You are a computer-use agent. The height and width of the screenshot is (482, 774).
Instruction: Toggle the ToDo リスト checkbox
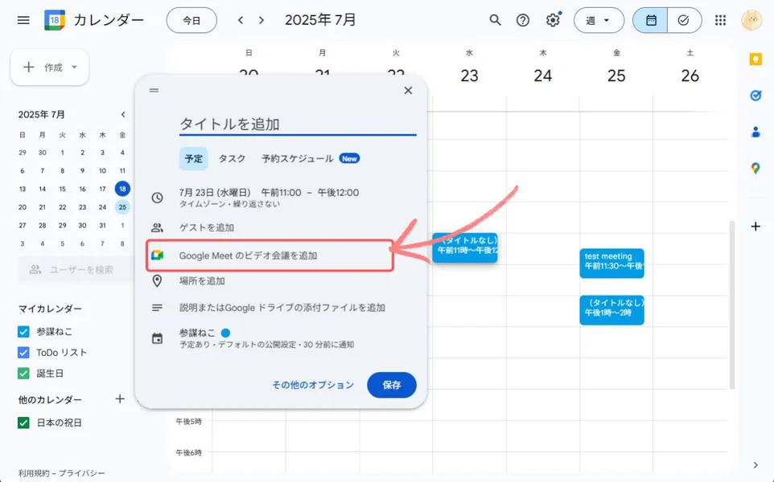coord(23,353)
